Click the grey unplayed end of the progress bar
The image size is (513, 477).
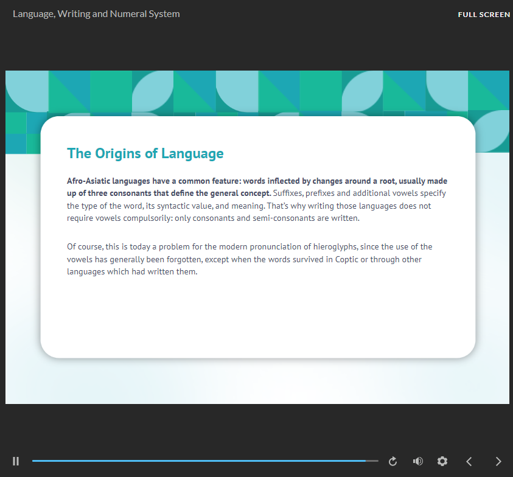(x=372, y=461)
